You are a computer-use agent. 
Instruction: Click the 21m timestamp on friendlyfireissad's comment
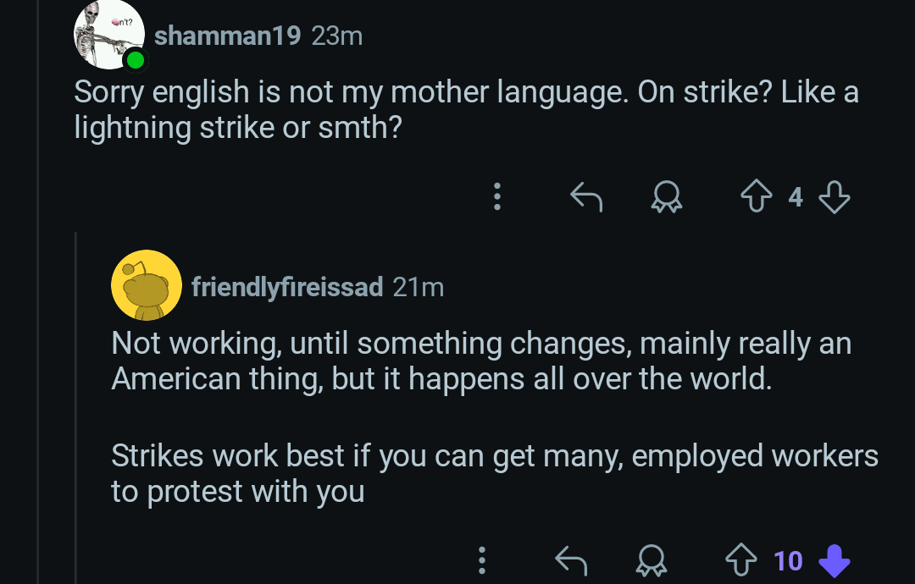pyautogui.click(x=419, y=288)
